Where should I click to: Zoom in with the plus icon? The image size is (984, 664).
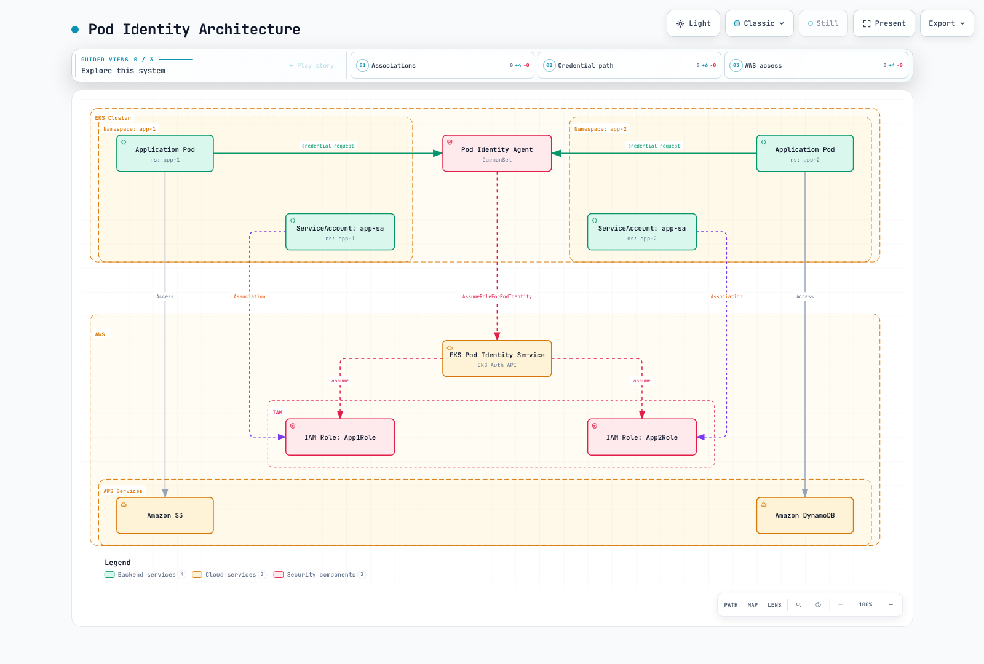click(x=891, y=605)
